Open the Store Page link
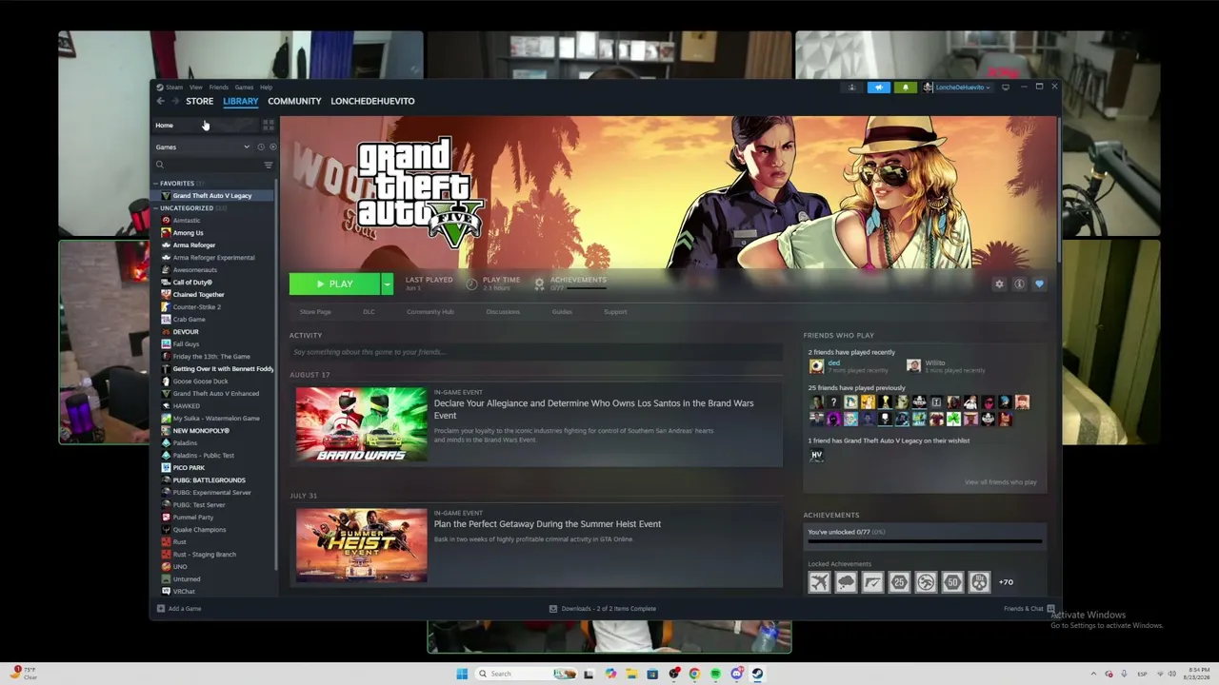 [x=315, y=312]
